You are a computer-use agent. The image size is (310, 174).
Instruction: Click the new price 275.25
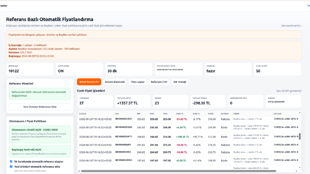167,145
